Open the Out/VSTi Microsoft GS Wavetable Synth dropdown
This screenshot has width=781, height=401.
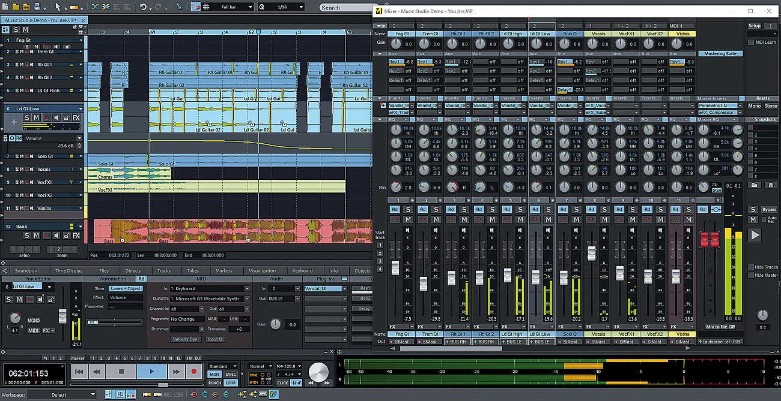pos(210,299)
